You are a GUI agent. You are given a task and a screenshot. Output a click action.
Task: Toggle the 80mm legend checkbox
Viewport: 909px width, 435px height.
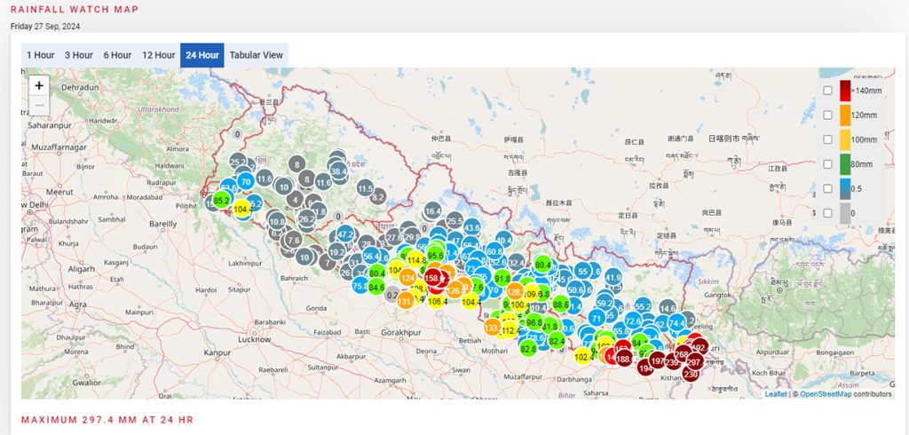pos(827,164)
